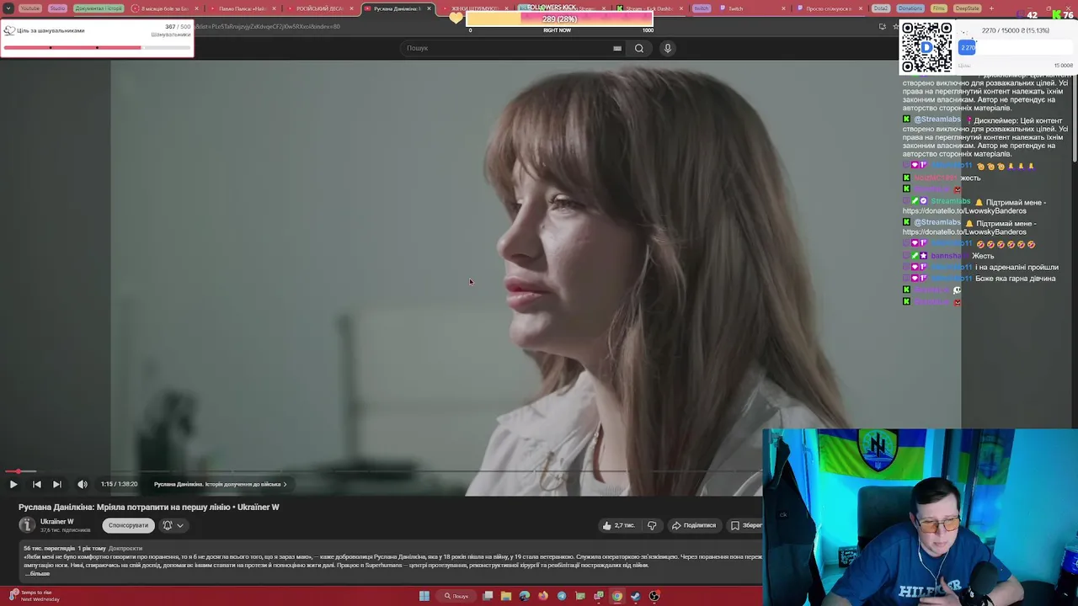Click the followers Kick 289 (28%) progress bar
Image resolution: width=1078 pixels, height=606 pixels.
tap(559, 19)
